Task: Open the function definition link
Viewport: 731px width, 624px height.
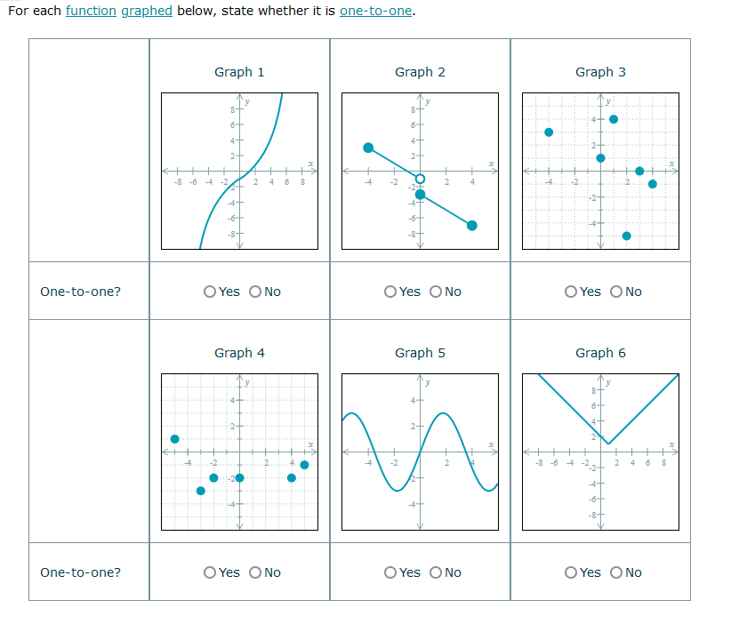Action: pos(92,11)
